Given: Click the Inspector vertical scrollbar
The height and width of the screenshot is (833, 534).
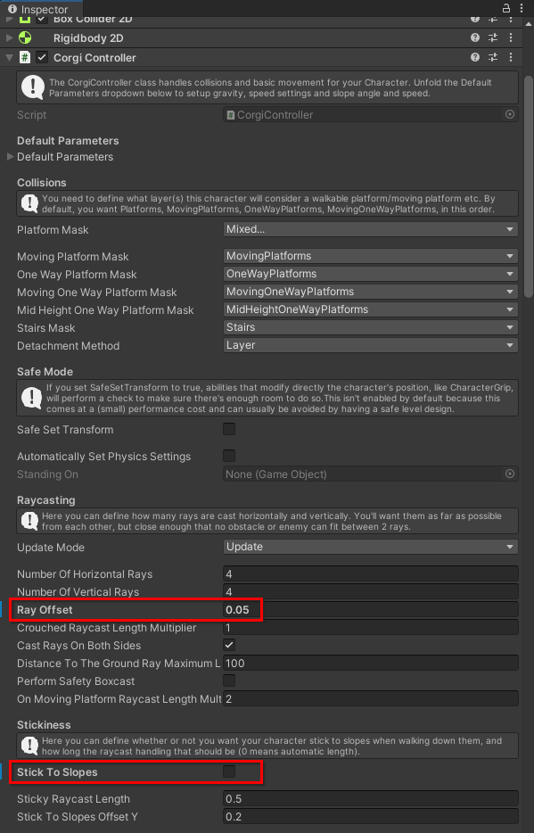Looking at the screenshot, I should [528, 186].
